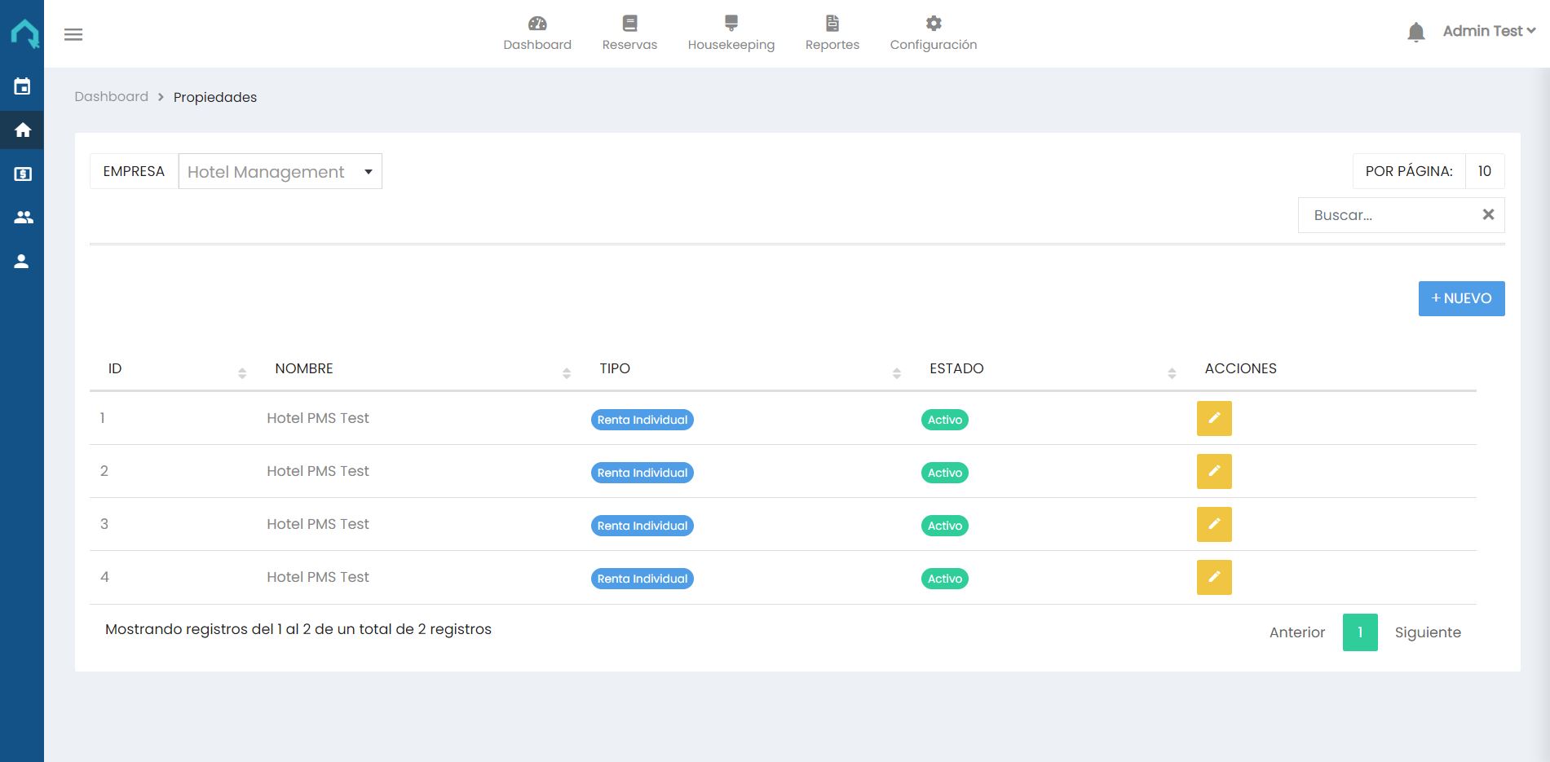Image resolution: width=1550 pixels, height=762 pixels.
Task: Click the calendar icon in sidebar
Action: tap(22, 86)
